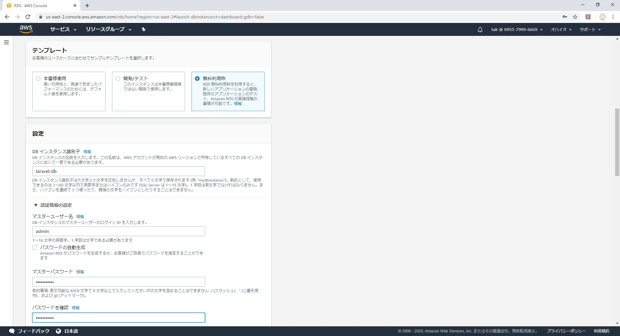This screenshot has height=336, width=620.
Task: Click 情報 link next to DB インスタンス識別子
Action: [87, 152]
